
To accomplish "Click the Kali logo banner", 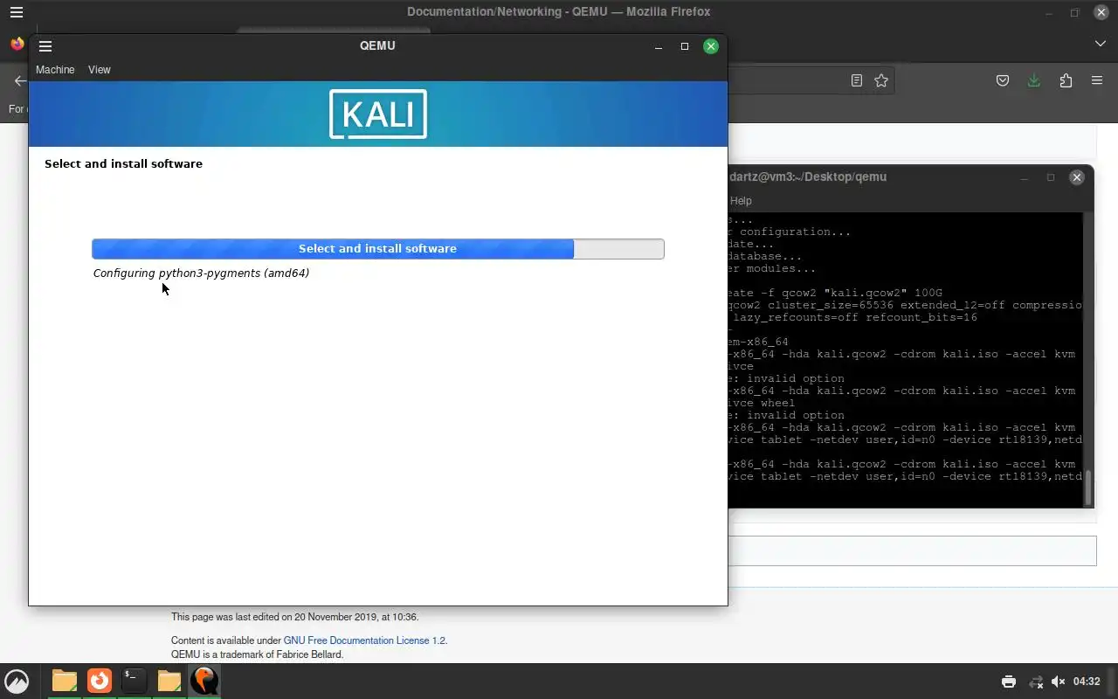I will [378, 114].
